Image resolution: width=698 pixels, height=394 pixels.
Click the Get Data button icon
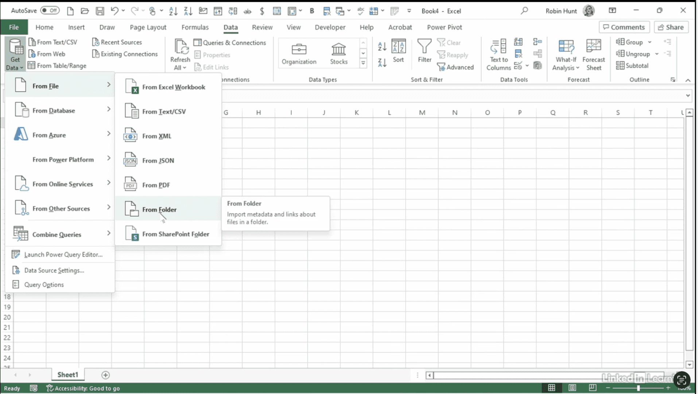16,47
